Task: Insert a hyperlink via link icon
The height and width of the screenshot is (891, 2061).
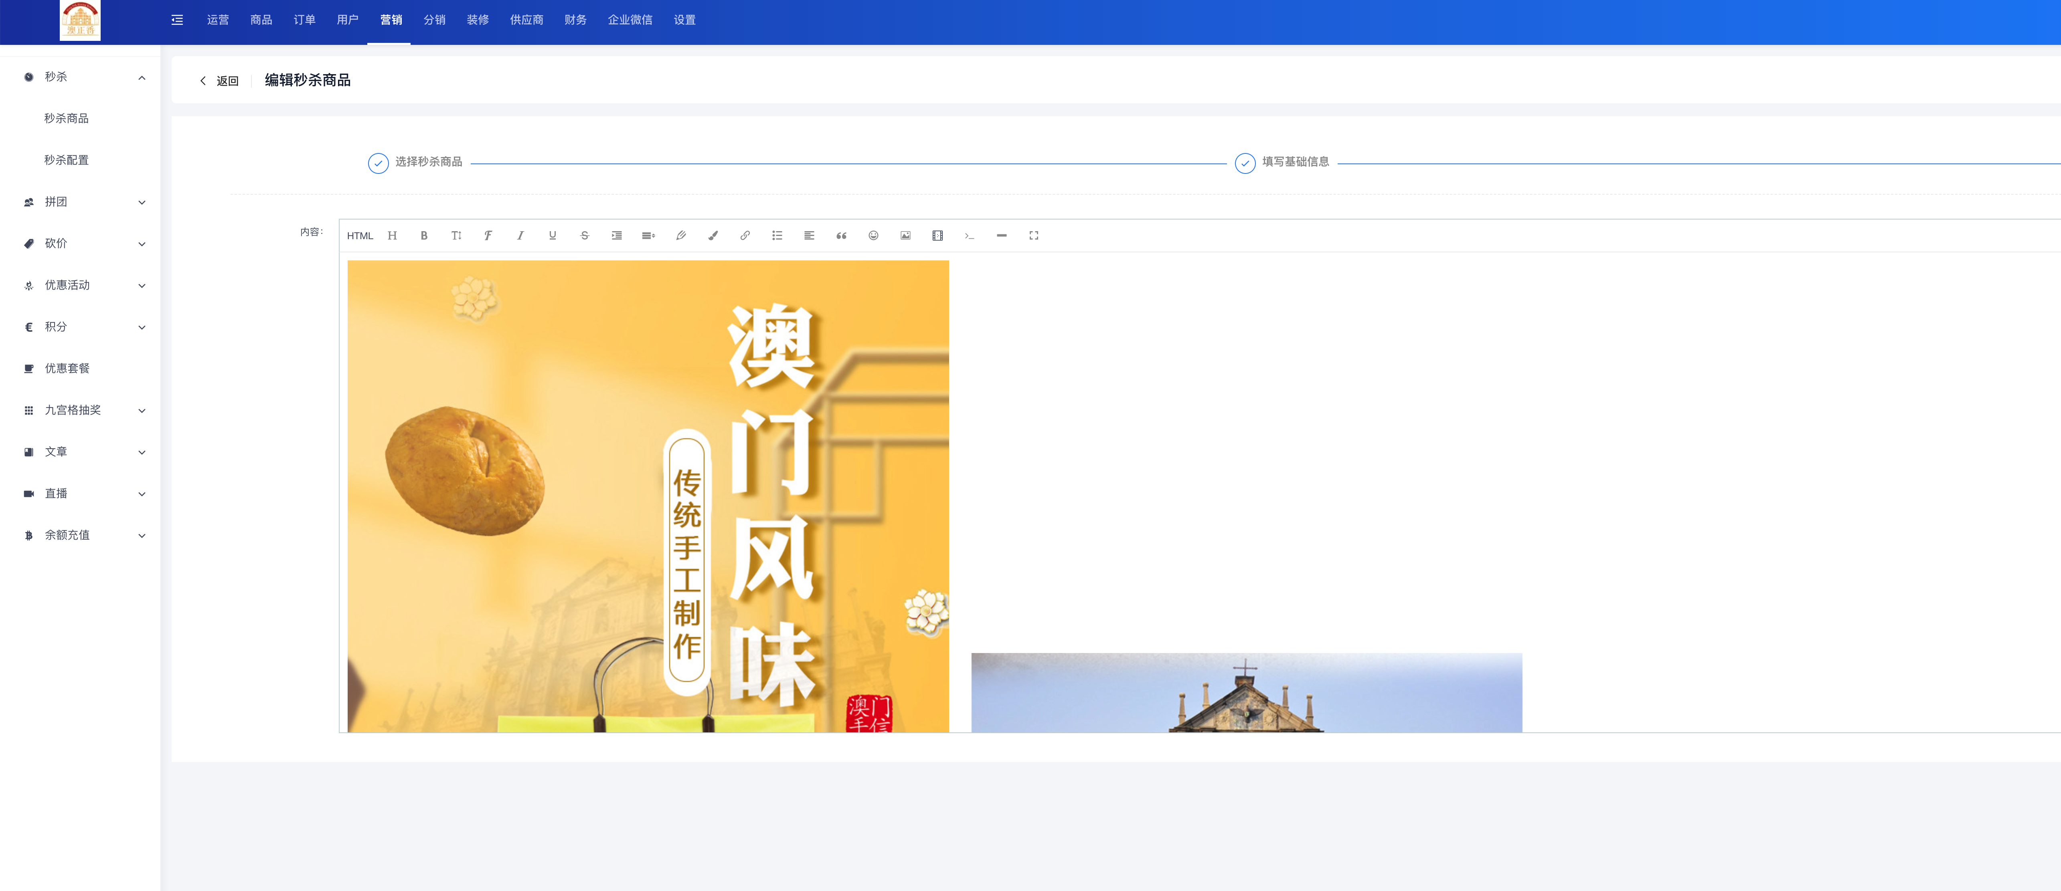Action: (x=745, y=236)
